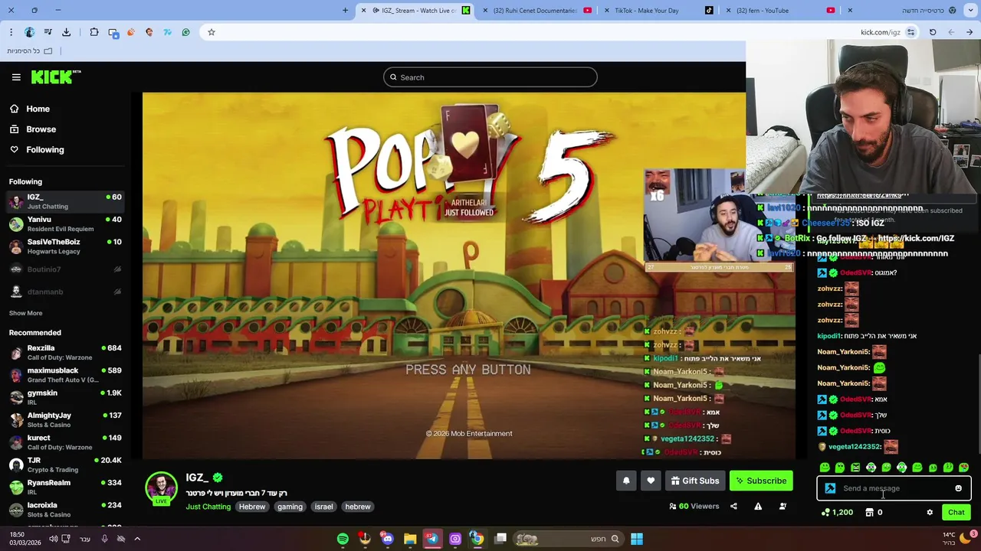Follow channel with heart button
This screenshot has height=551, width=981.
click(651, 481)
